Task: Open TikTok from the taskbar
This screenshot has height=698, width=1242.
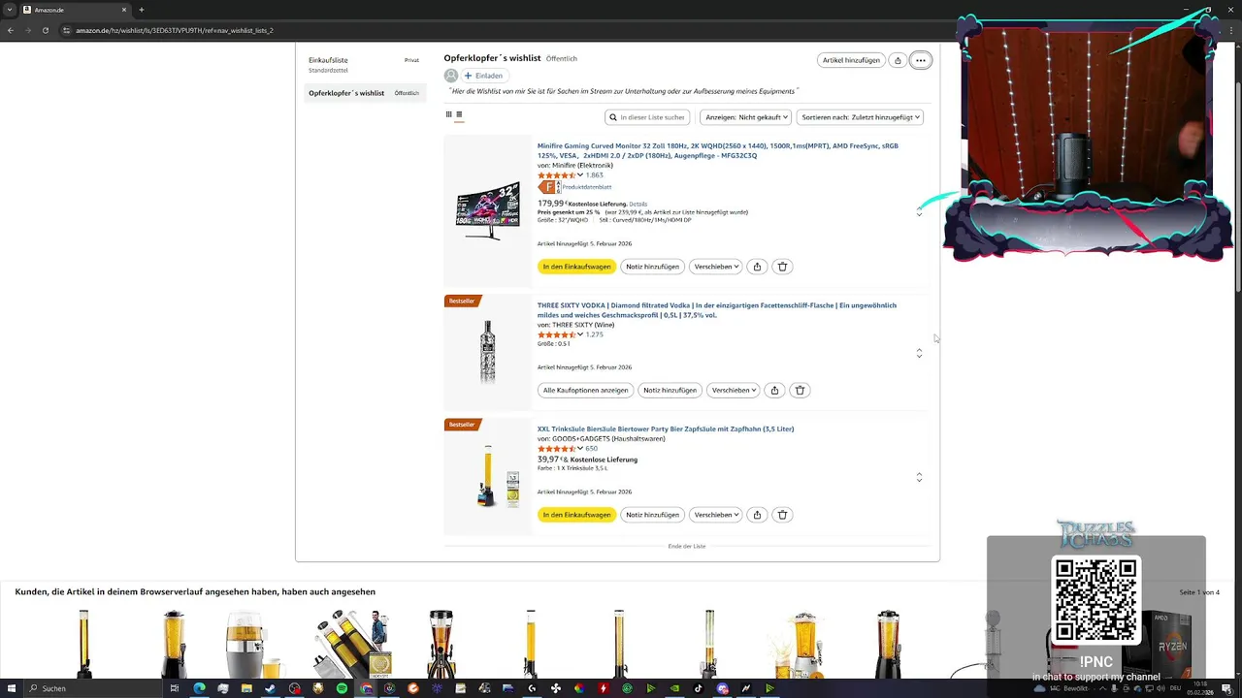Action: click(x=699, y=688)
